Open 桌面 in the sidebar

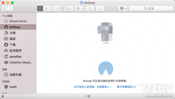pyautogui.click(x=18, y=39)
